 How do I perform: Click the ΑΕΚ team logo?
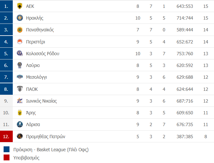[x=20, y=6]
